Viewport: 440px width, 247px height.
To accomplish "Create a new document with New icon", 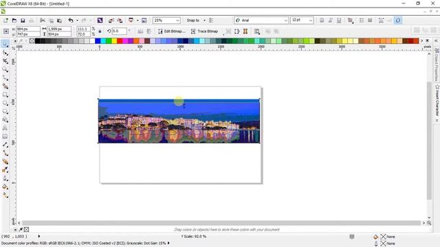I will tap(5, 21).
